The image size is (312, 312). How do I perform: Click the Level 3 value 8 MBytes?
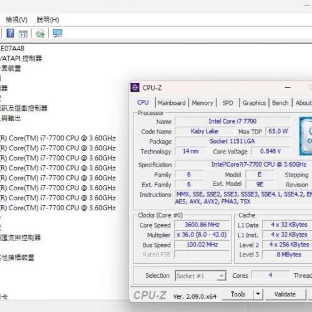point(287,255)
